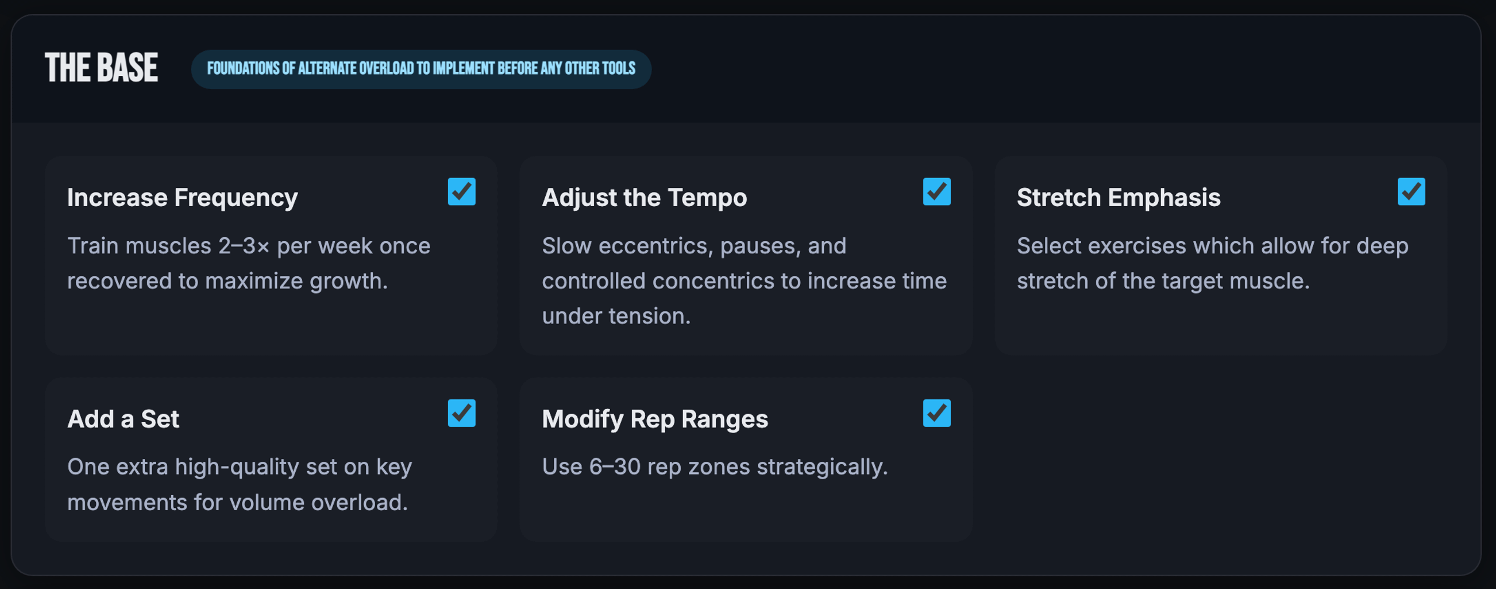Click the Foundations of Alternate Overload badge
Viewport: 1496px width, 589px height.
click(x=421, y=69)
